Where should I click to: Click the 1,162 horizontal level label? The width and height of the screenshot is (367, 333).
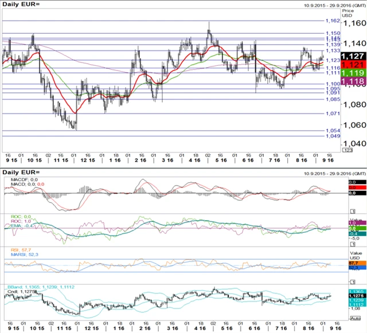[x=332, y=21]
